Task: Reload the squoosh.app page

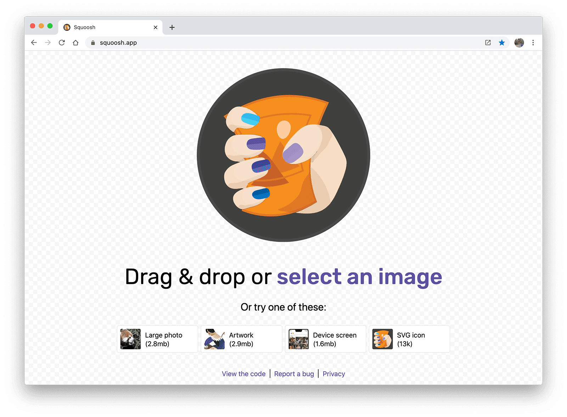Action: coord(62,43)
